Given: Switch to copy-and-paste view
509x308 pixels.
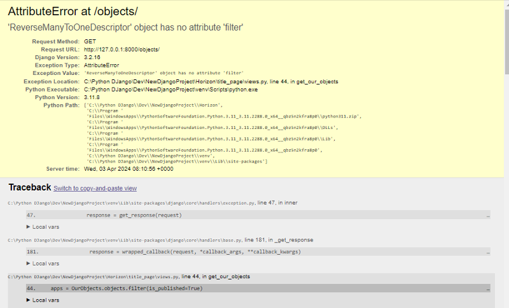Looking at the screenshot, I should pyautogui.click(x=95, y=189).
